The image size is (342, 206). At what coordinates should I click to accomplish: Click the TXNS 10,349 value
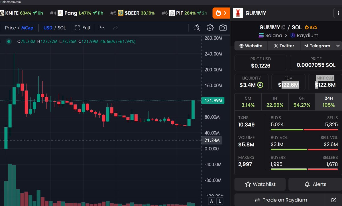point(247,125)
